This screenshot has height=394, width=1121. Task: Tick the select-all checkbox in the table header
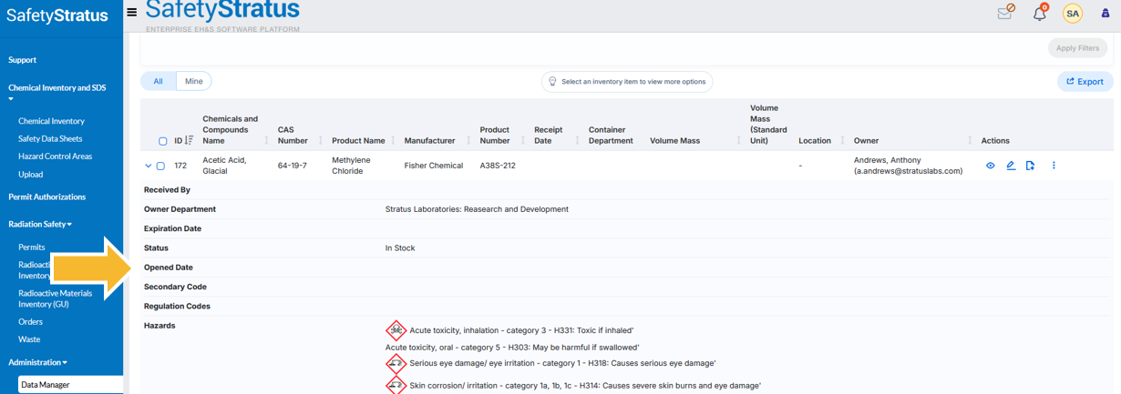pos(163,141)
